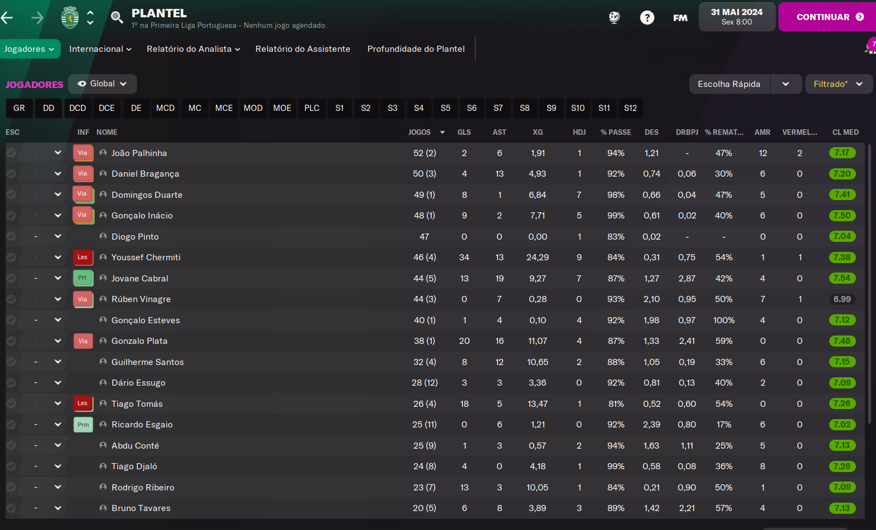The height and width of the screenshot is (530, 876).
Task: Tick selection circle for Jovane Cabral
Action: pos(11,278)
